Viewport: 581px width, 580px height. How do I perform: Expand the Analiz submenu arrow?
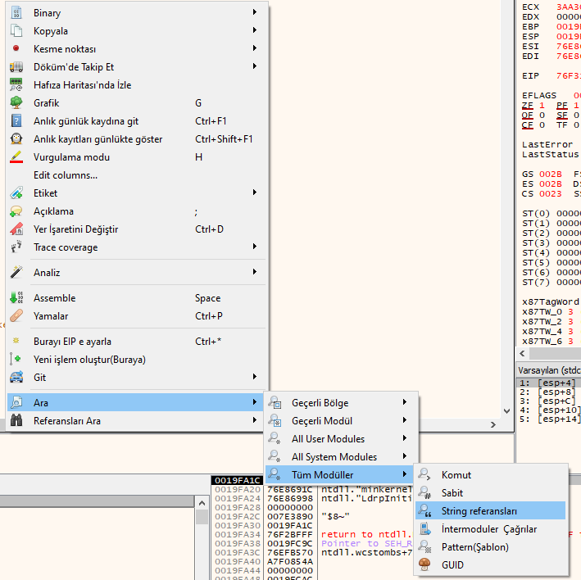click(255, 272)
